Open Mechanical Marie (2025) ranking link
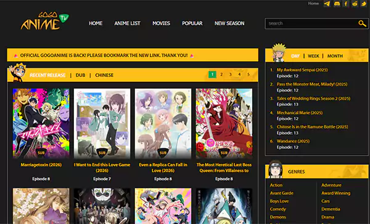The image size is (370, 224). [300, 113]
